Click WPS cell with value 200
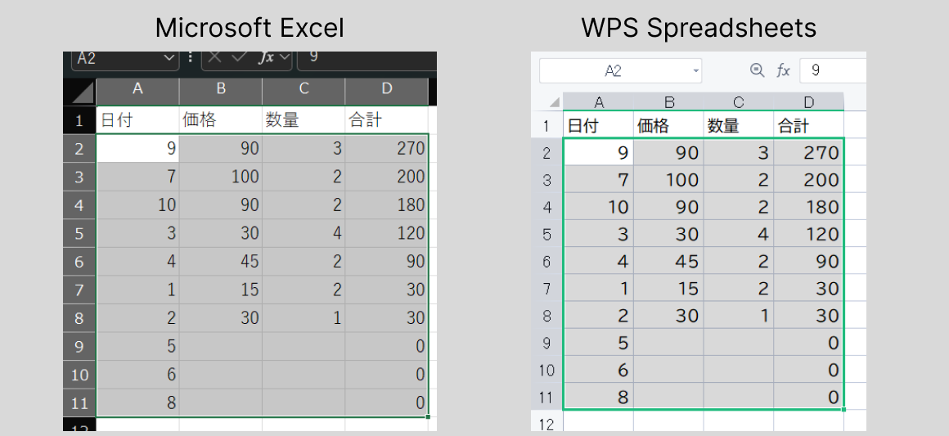This screenshot has height=436, width=949. (809, 180)
